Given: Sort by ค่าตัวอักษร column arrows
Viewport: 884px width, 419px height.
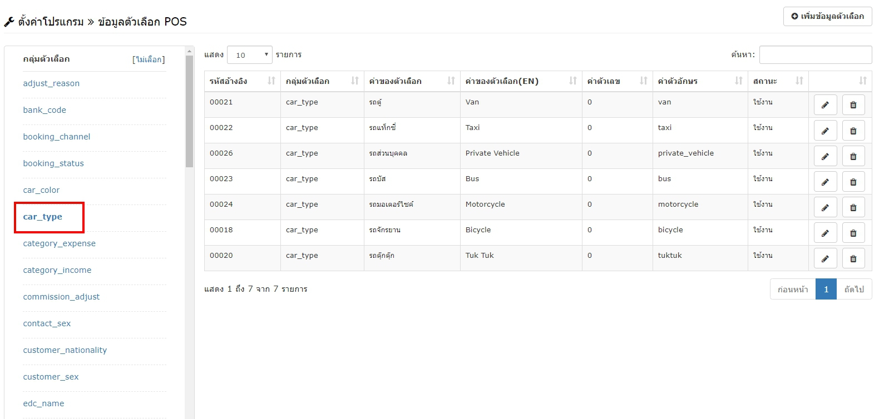Looking at the screenshot, I should coord(739,81).
